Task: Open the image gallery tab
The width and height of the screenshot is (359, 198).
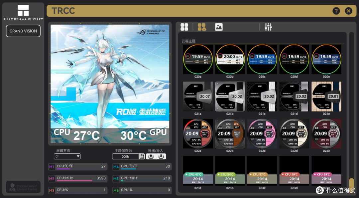Action: click(x=219, y=27)
